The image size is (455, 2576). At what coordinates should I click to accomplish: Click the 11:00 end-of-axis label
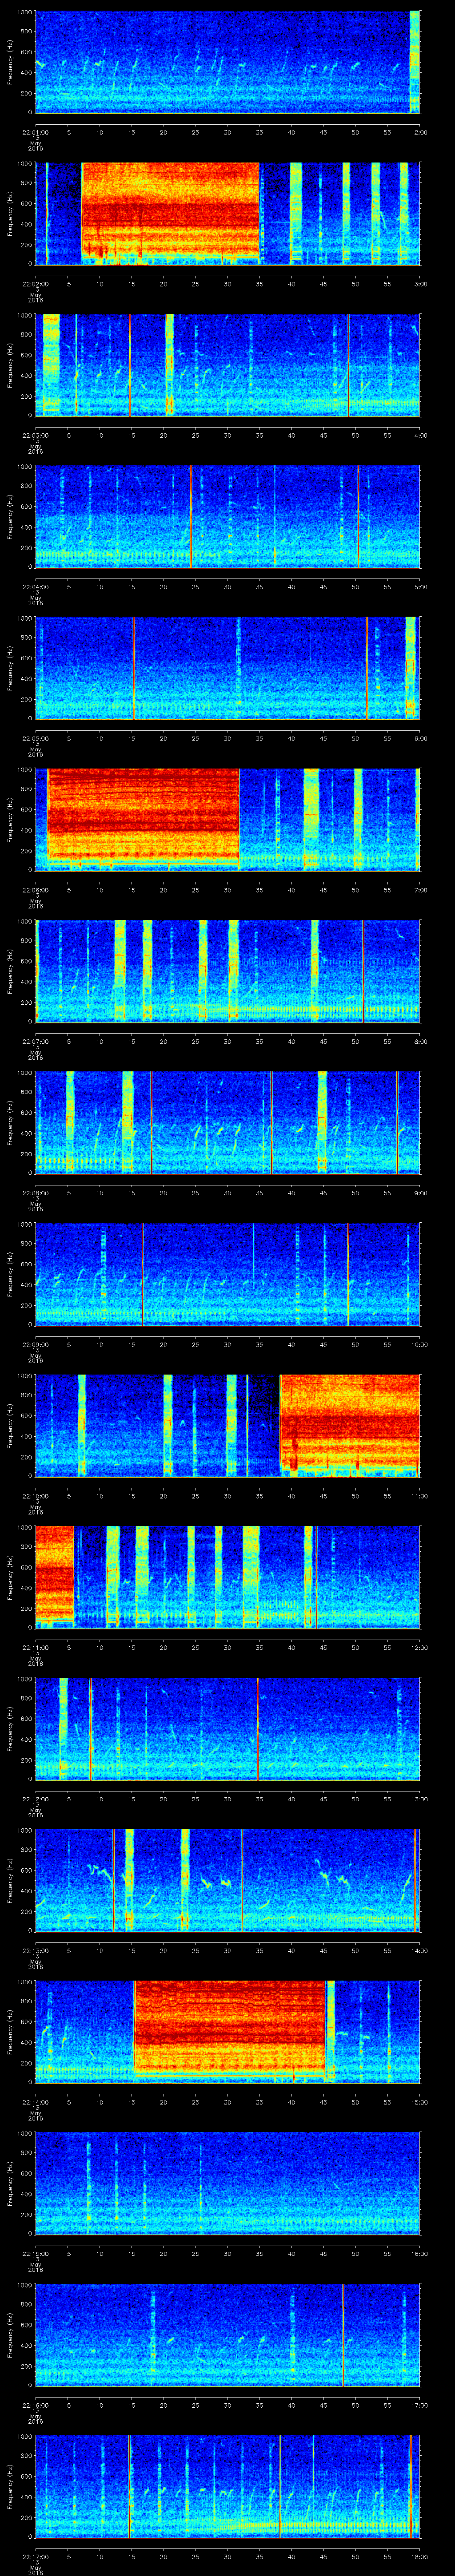tap(419, 1496)
